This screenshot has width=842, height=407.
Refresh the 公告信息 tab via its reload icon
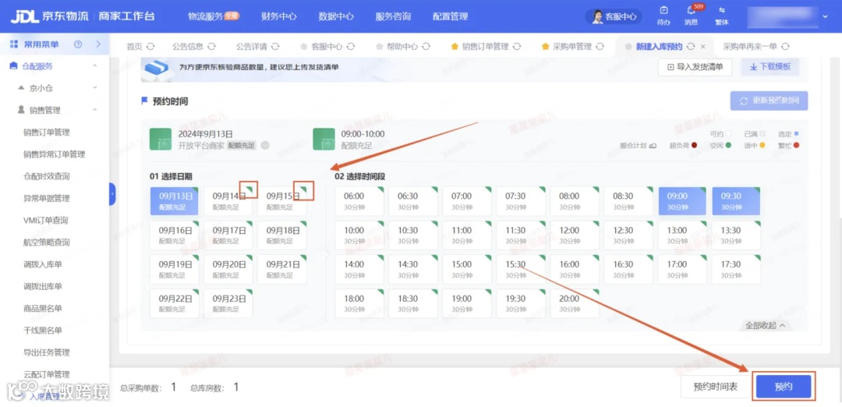point(212,47)
